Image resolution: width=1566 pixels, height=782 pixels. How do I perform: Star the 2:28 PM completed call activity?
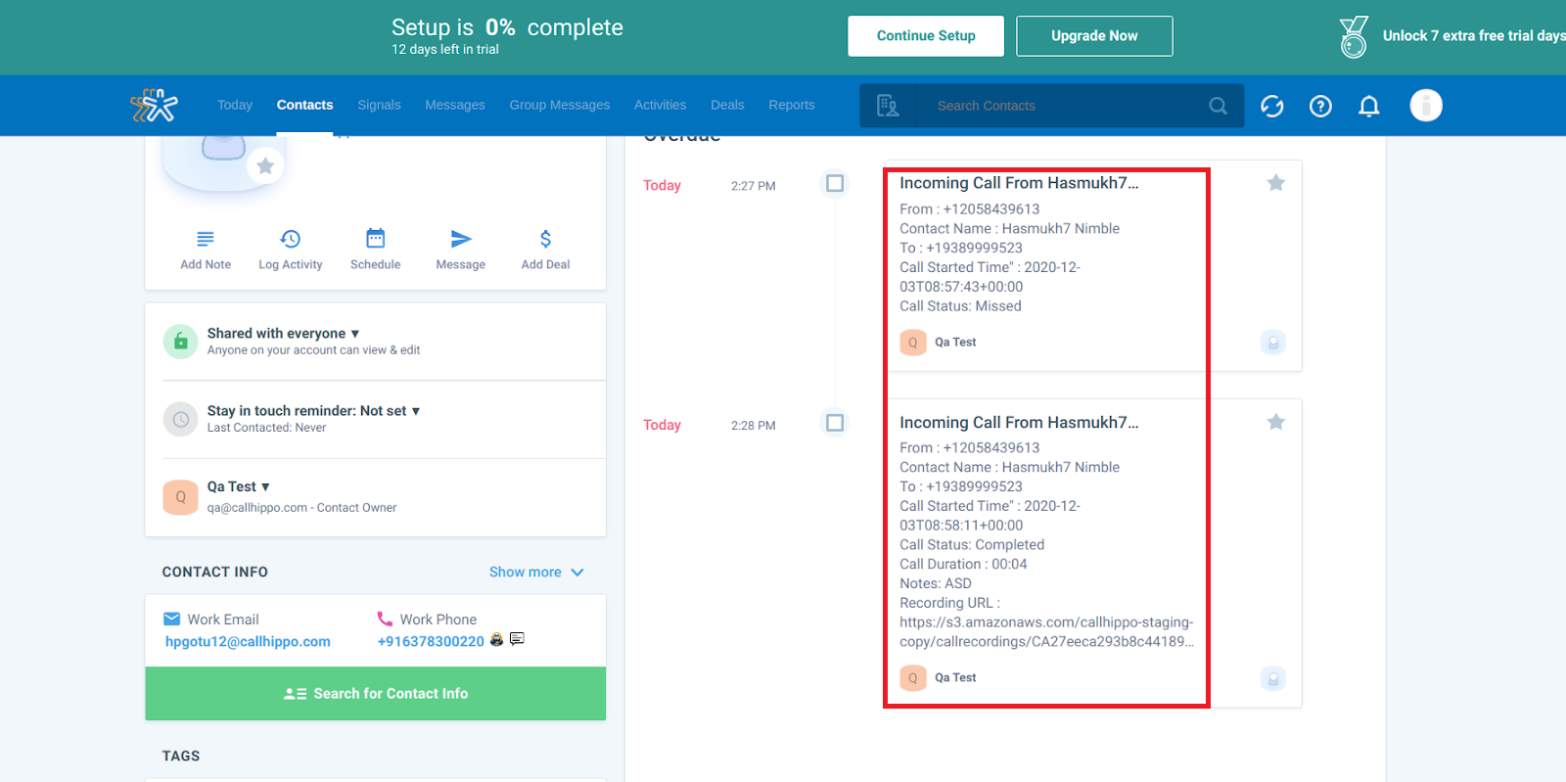tap(1275, 422)
